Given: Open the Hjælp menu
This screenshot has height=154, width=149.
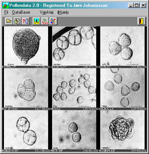Looking at the screenshot, I should pos(63,12).
